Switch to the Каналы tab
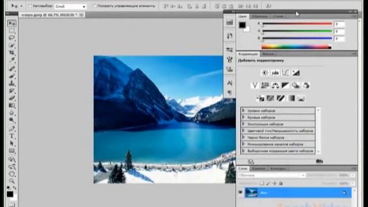Image resolution: width=368 pixels, height=207 pixels. point(259,168)
